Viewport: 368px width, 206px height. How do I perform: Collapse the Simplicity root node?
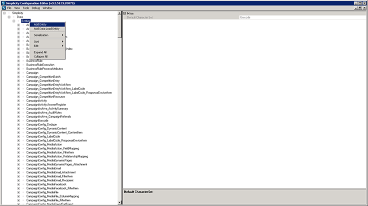4,13
